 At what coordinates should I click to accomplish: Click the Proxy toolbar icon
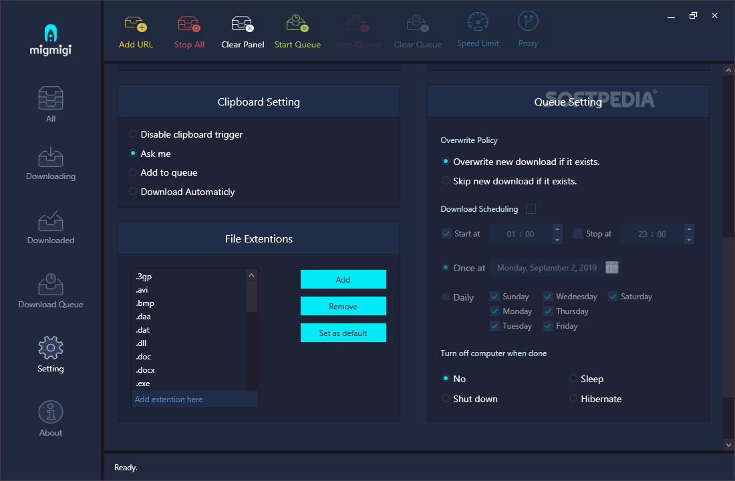[x=528, y=29]
